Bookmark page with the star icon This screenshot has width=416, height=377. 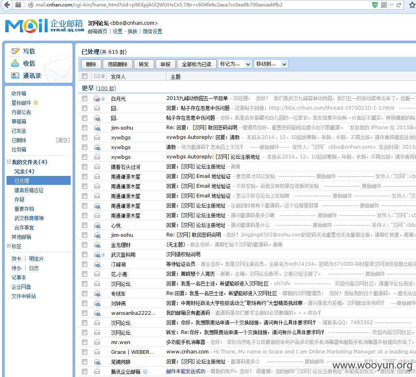tap(412, 5)
